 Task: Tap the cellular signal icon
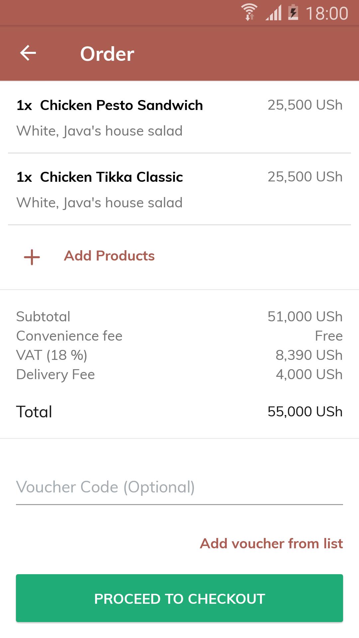pyautogui.click(x=274, y=12)
